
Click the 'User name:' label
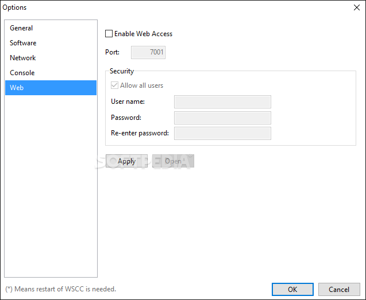[128, 102]
